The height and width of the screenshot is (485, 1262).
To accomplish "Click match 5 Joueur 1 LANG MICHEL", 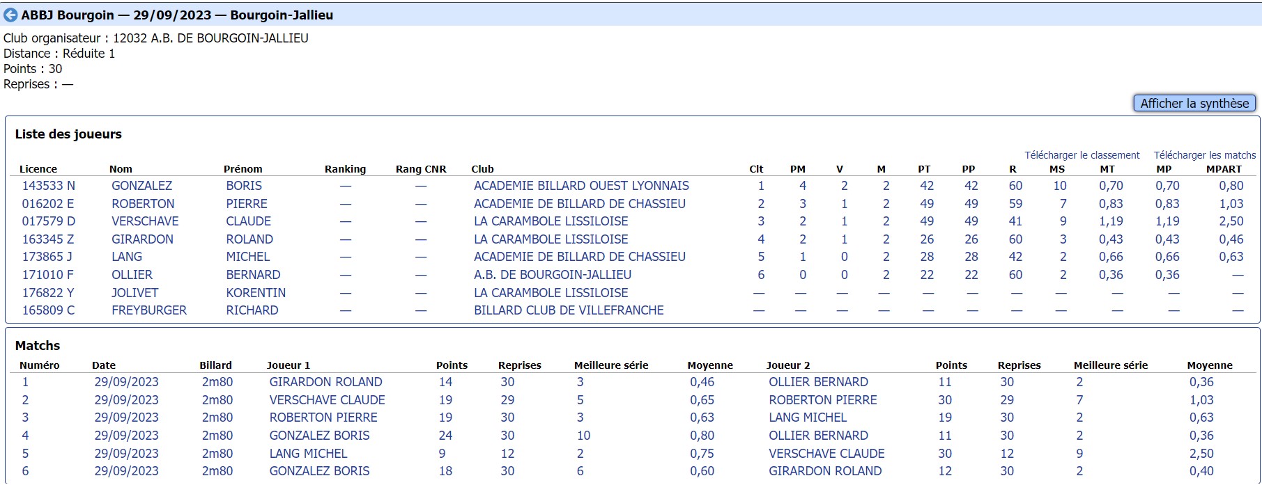I will tap(308, 454).
